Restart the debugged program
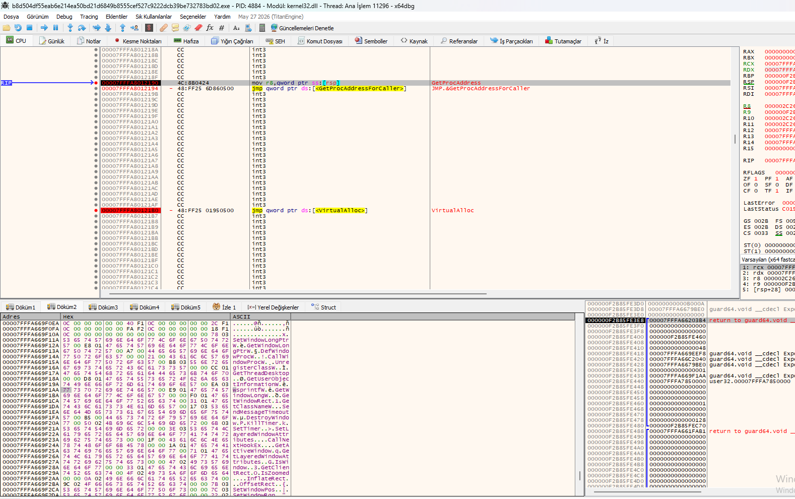 point(18,28)
